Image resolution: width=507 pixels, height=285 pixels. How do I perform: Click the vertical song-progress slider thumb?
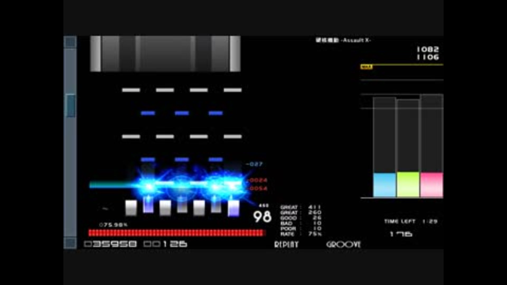70,106
